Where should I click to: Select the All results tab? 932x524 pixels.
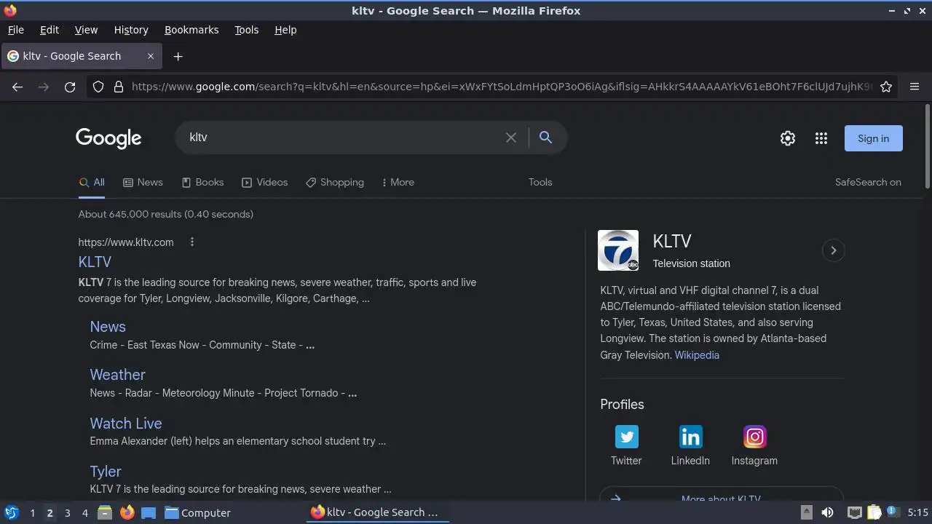[x=92, y=183]
